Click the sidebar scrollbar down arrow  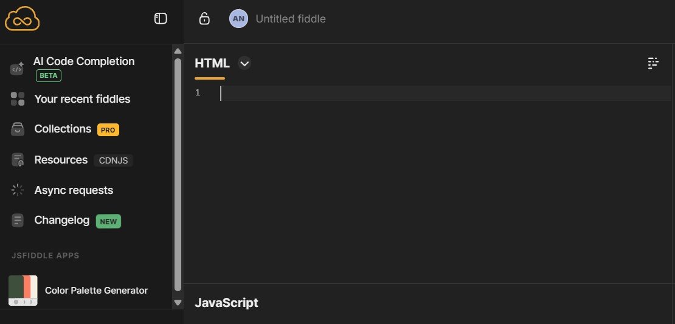pos(178,303)
